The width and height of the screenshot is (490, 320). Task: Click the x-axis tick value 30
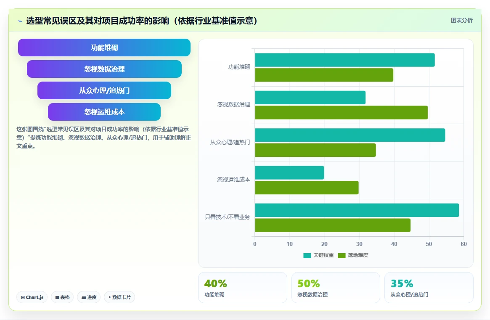pos(359,244)
